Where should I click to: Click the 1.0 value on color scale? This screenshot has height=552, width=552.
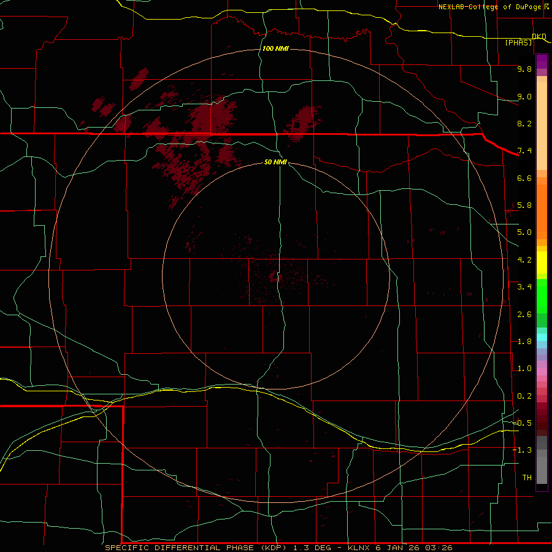pos(524,369)
